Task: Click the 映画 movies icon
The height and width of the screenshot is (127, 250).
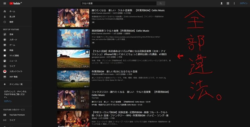Action: click(x=5, y=50)
